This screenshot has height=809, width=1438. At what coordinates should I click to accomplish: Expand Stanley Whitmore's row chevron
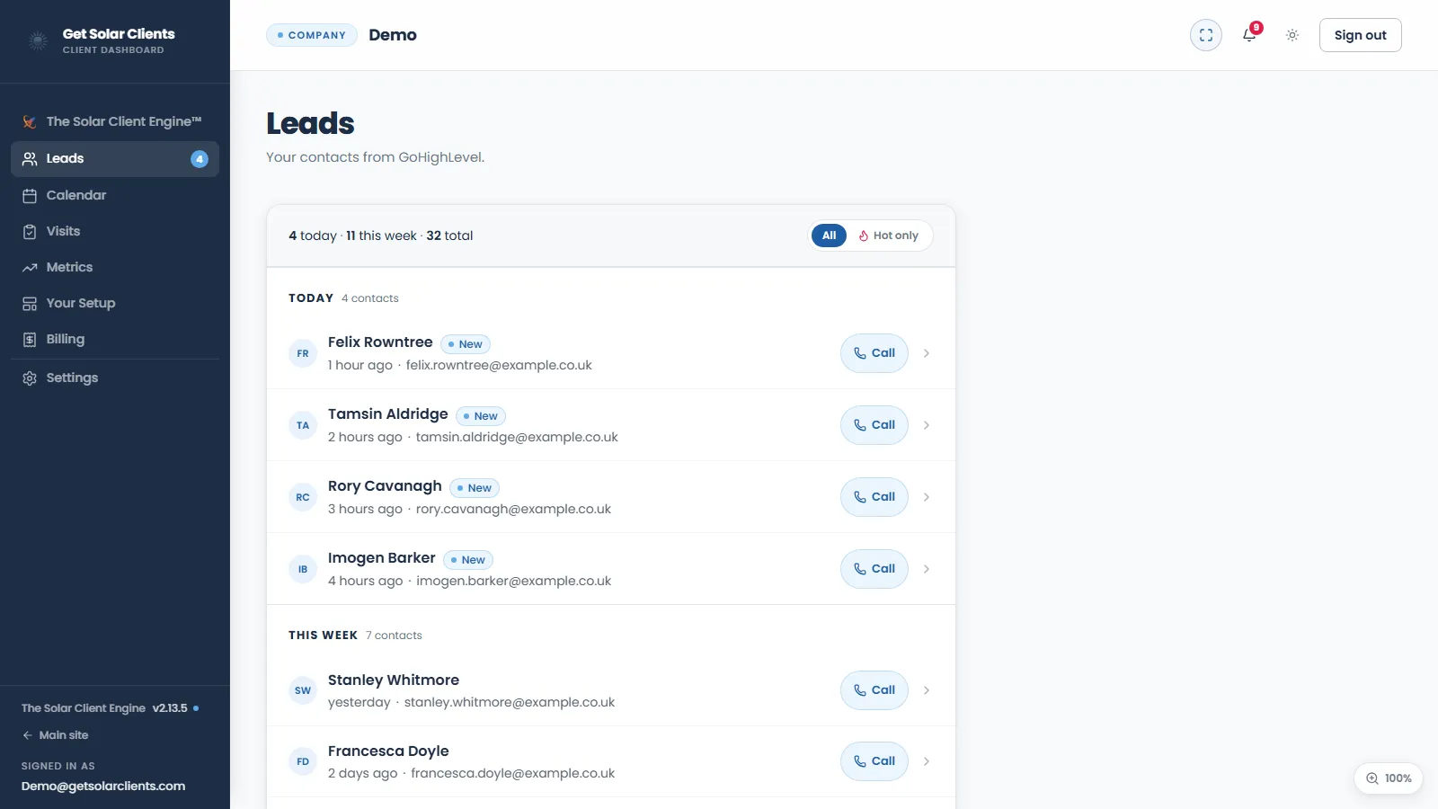(x=927, y=690)
